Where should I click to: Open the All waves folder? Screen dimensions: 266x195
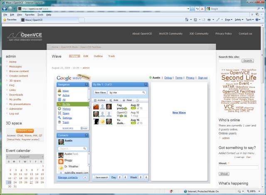pos(64,100)
